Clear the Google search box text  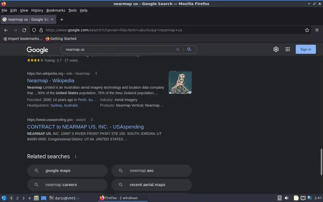178,49
